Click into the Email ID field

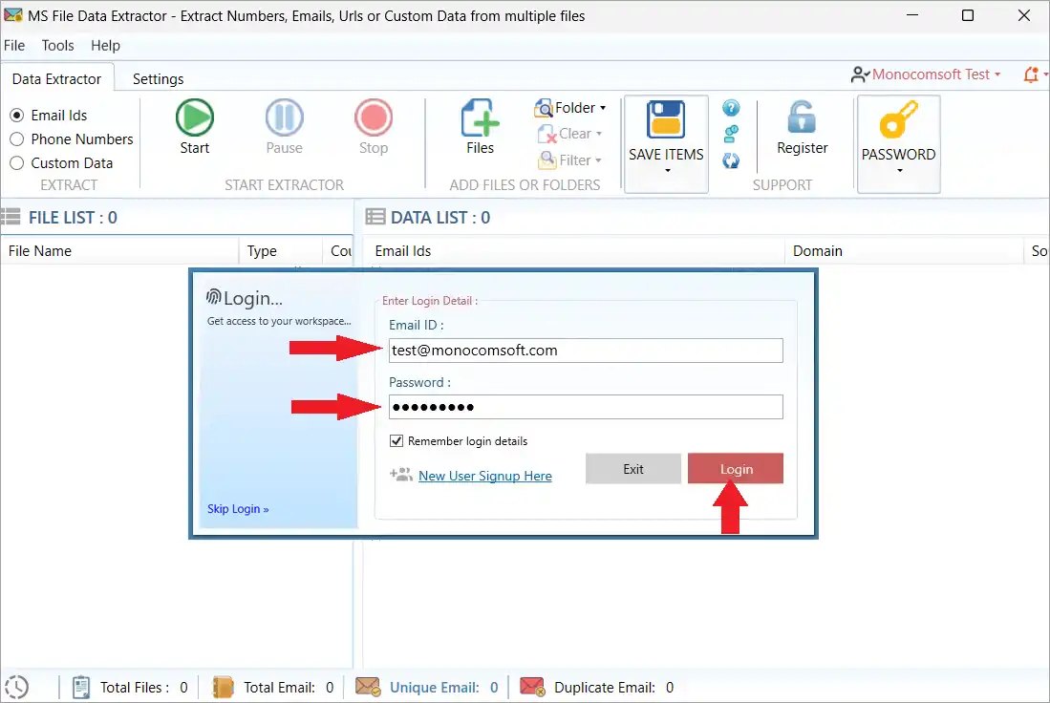coord(586,351)
